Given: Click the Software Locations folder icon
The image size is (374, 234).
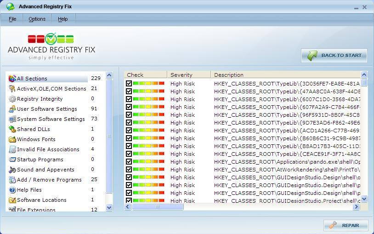Looking at the screenshot, I should tap(12, 200).
